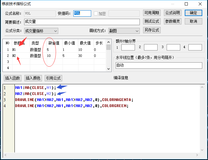Open 公式说明 dialog
This screenshot has height=160, width=208.
172,13
